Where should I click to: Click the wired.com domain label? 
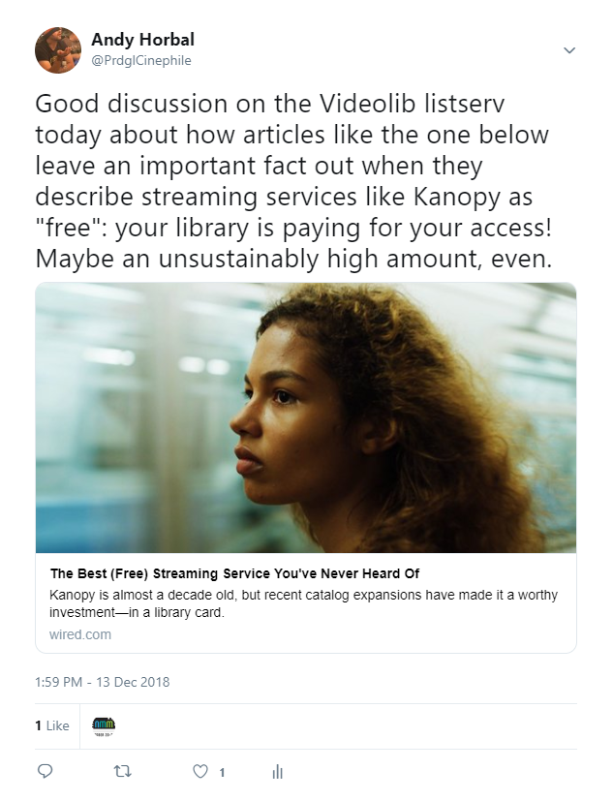click(80, 634)
